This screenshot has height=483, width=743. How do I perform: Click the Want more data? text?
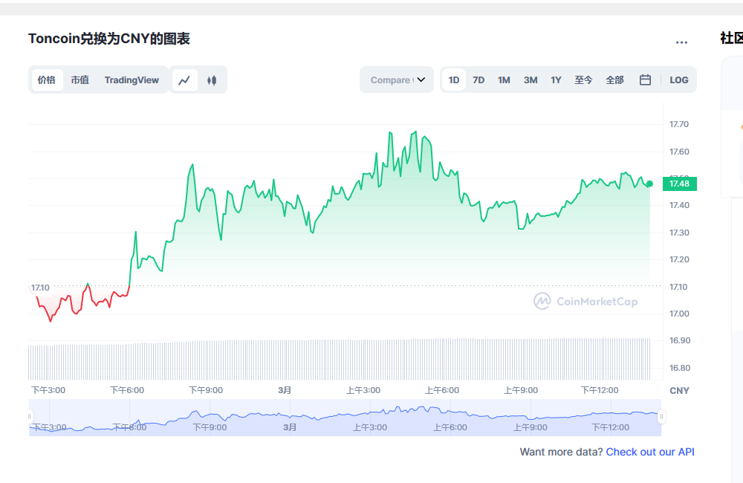561,452
